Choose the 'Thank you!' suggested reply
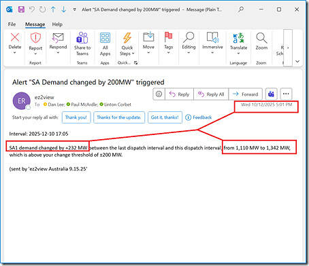The width and height of the screenshot is (309, 266). click(x=76, y=117)
